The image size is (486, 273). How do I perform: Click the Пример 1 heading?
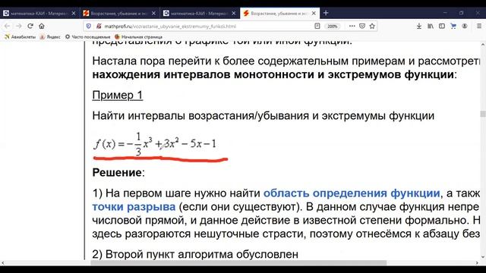pos(118,95)
